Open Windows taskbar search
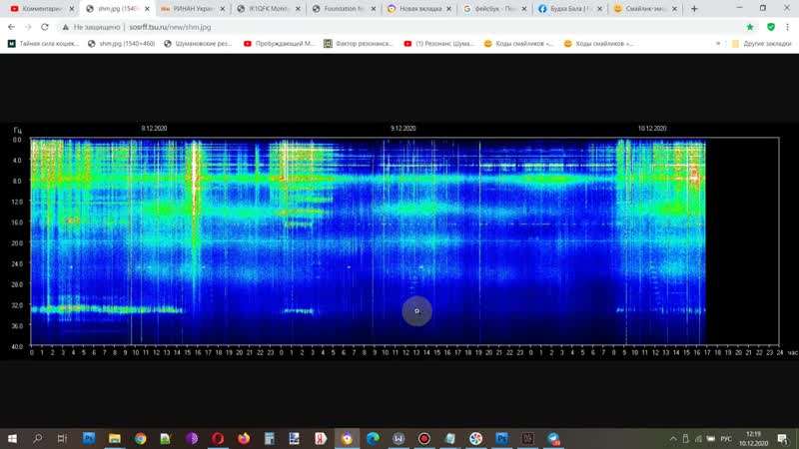The height and width of the screenshot is (449, 799). (37, 438)
